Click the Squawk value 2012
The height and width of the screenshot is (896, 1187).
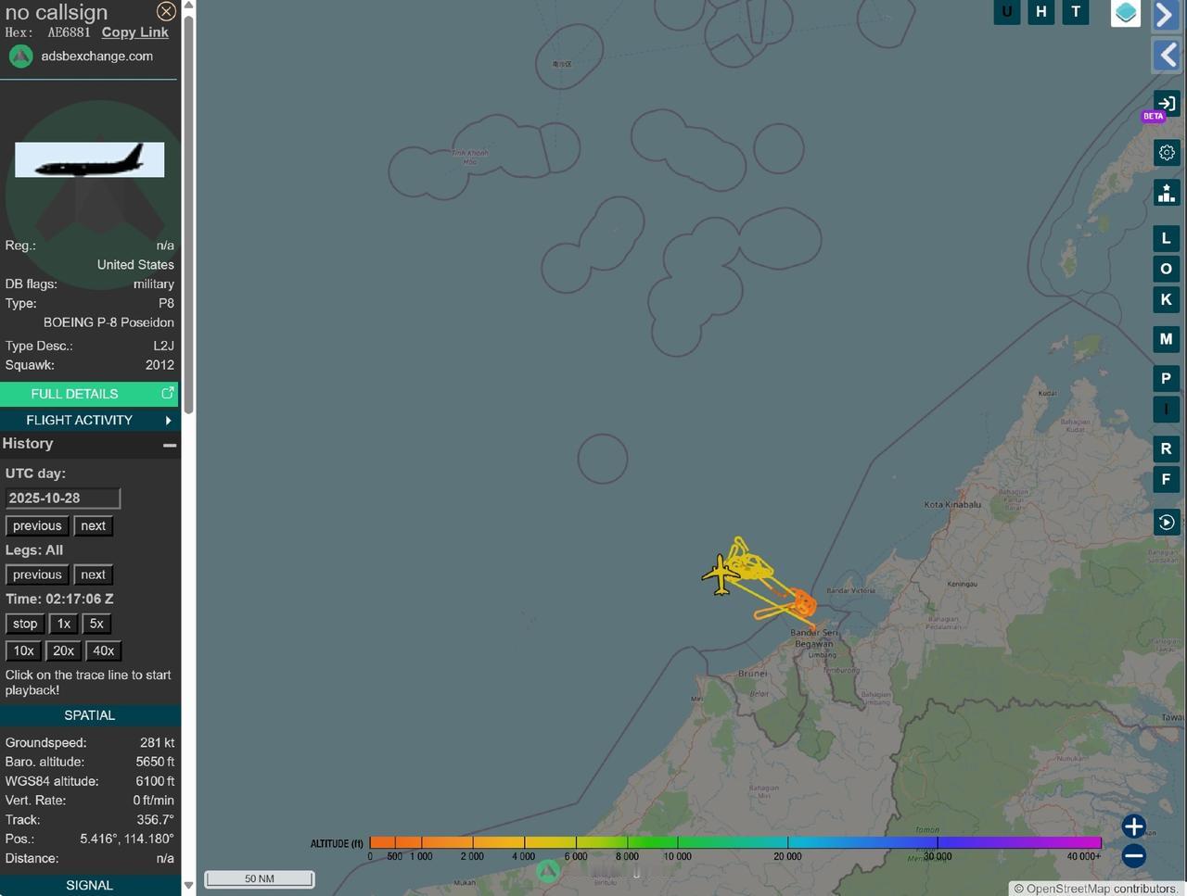tap(160, 365)
